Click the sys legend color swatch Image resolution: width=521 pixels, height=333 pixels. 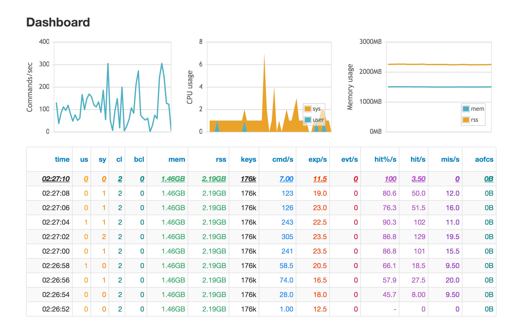(x=308, y=109)
